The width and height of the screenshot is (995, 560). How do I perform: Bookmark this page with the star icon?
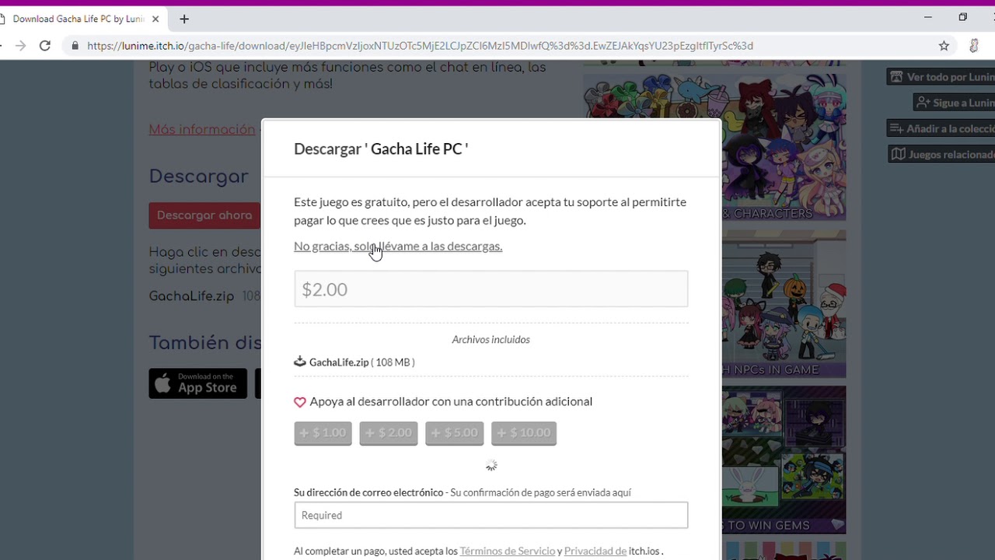pyautogui.click(x=944, y=46)
